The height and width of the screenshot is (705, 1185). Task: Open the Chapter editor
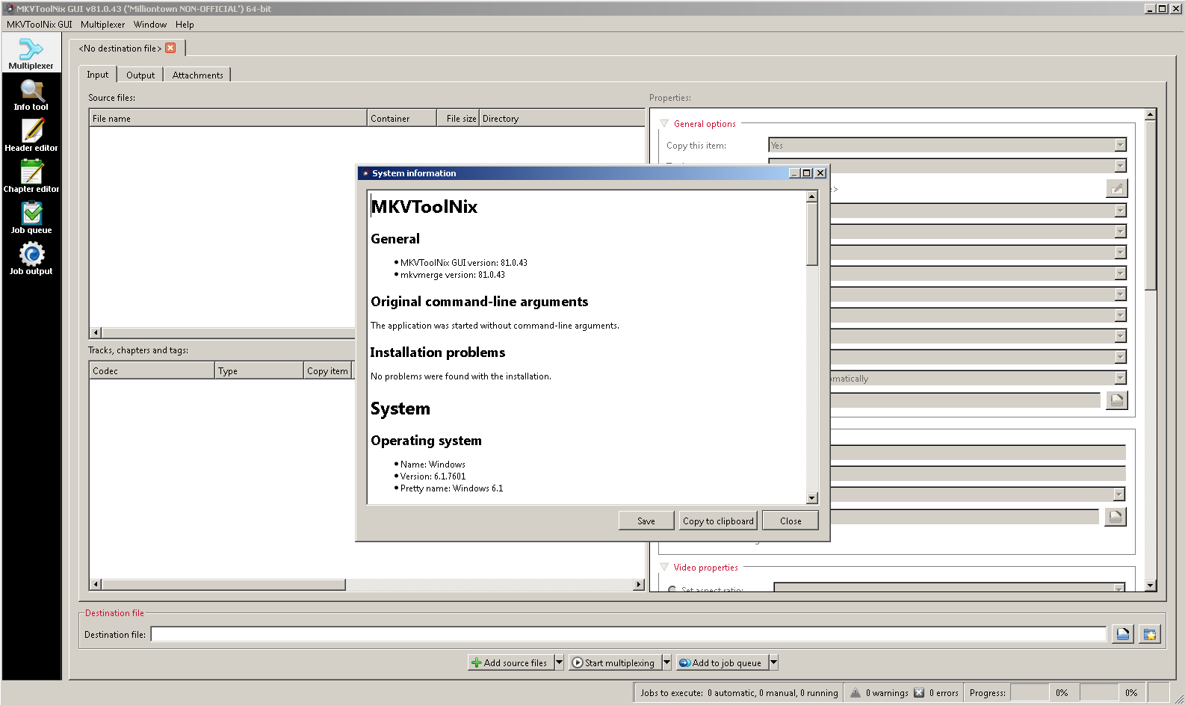31,177
